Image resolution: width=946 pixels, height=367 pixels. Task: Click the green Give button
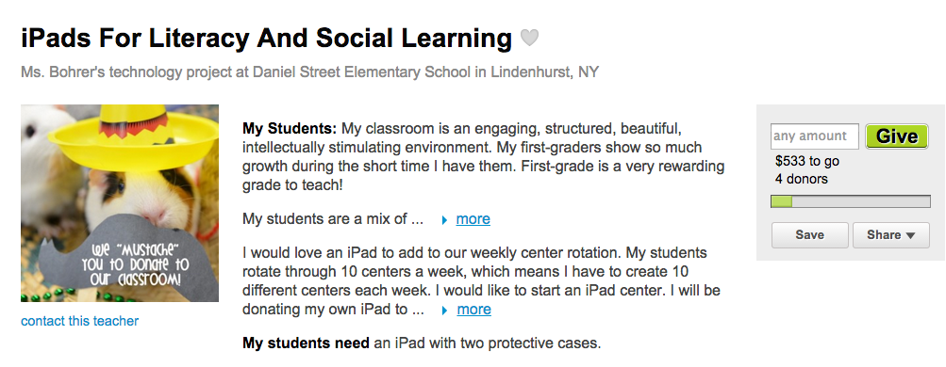897,136
